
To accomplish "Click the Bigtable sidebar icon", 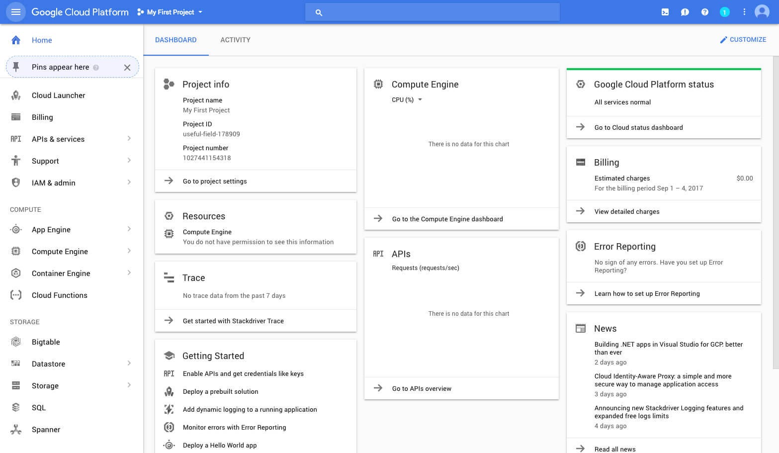I will tap(16, 342).
